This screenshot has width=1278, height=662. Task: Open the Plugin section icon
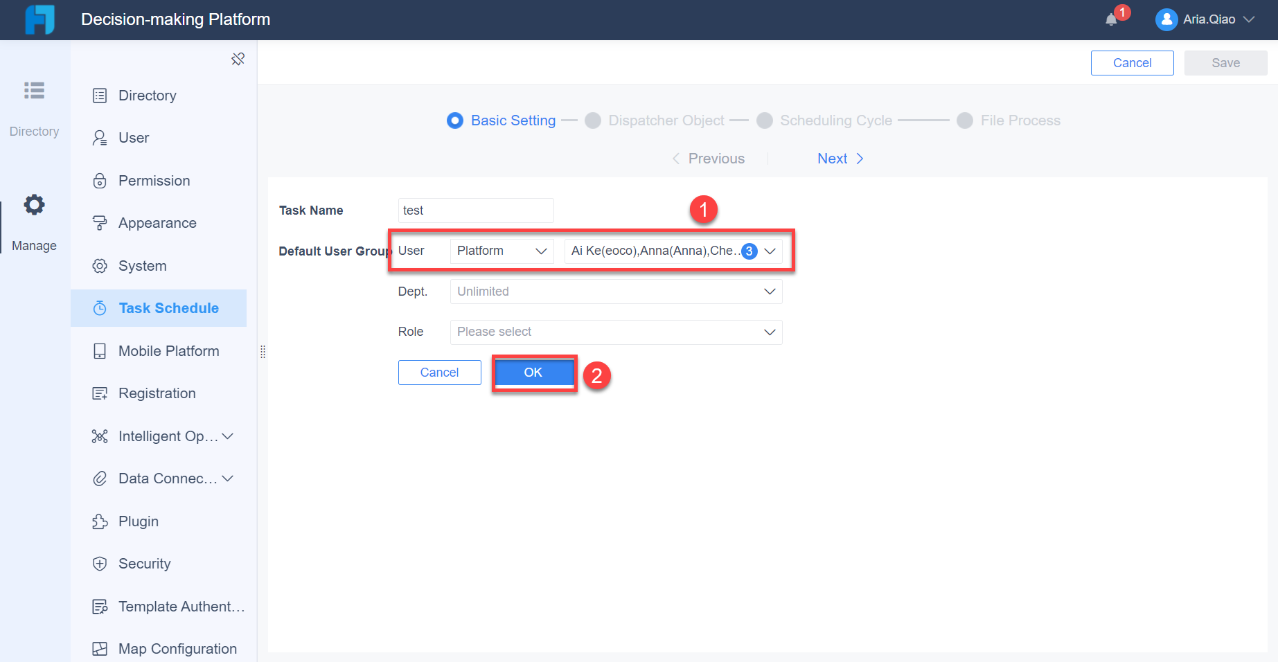point(100,521)
